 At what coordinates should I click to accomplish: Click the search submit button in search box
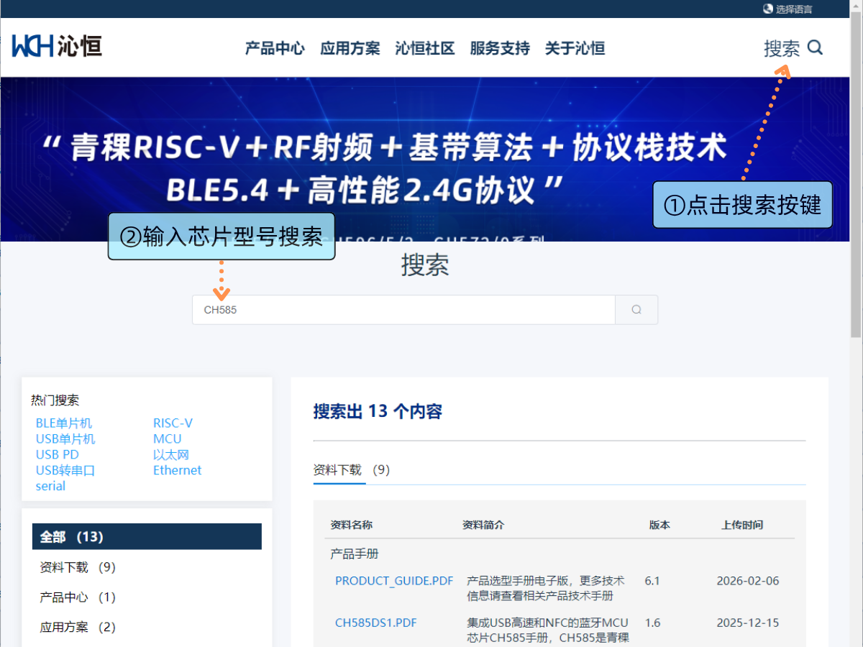click(x=636, y=310)
